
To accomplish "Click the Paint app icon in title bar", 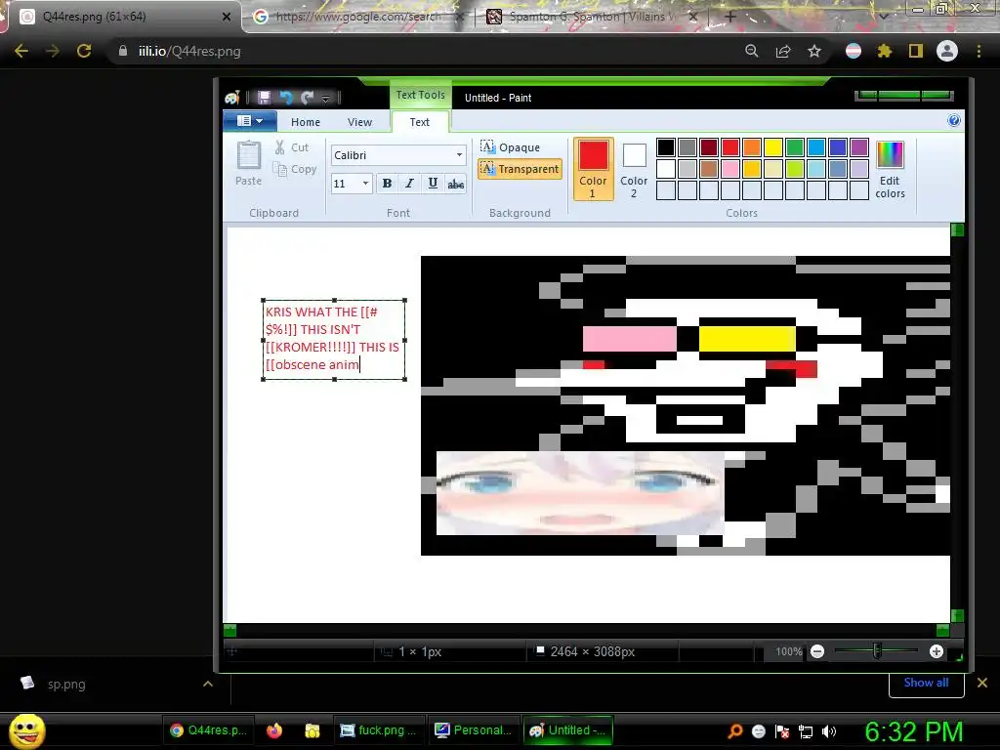I will click(232, 98).
